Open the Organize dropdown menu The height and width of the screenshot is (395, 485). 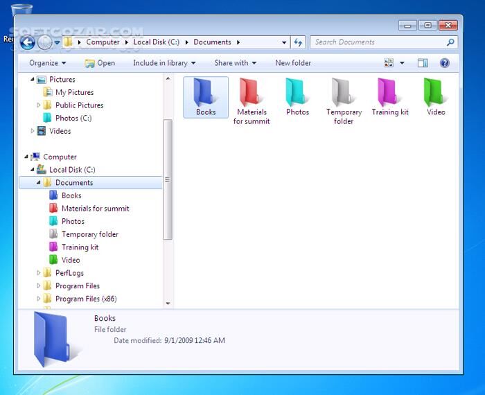pos(47,63)
